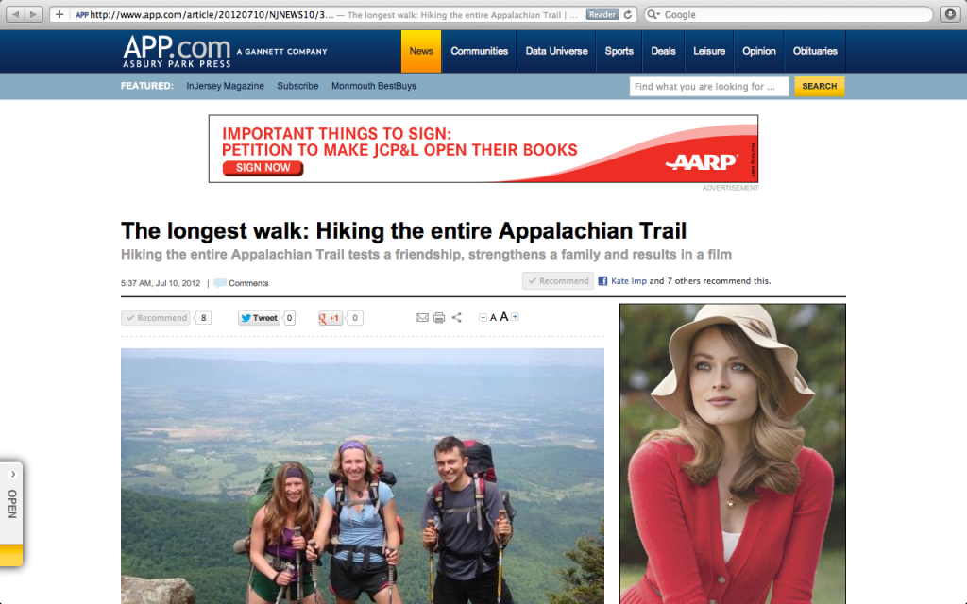Open the AARP logo in banner ad
Image resolution: width=967 pixels, height=604 pixels.
pos(702,161)
